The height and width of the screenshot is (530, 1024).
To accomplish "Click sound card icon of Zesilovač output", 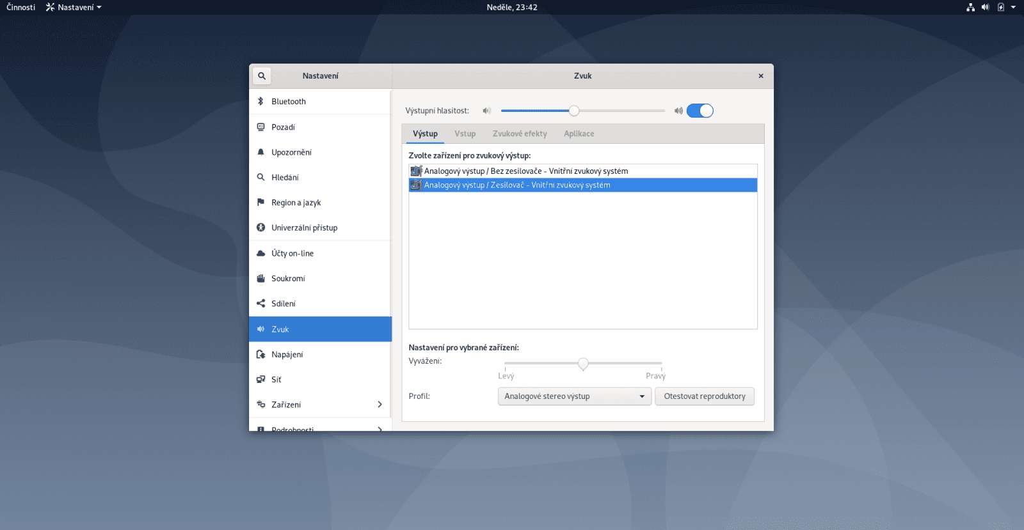I will pyautogui.click(x=416, y=185).
